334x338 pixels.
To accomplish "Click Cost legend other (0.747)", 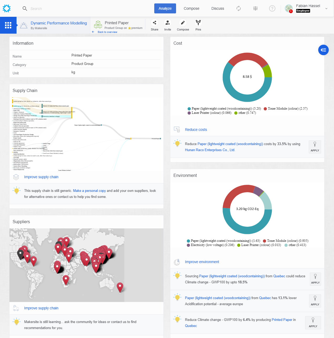I will (x=245, y=113).
